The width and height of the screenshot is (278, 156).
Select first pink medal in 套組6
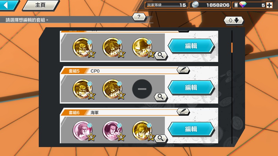click(x=83, y=131)
